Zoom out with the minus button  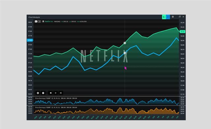43,93
